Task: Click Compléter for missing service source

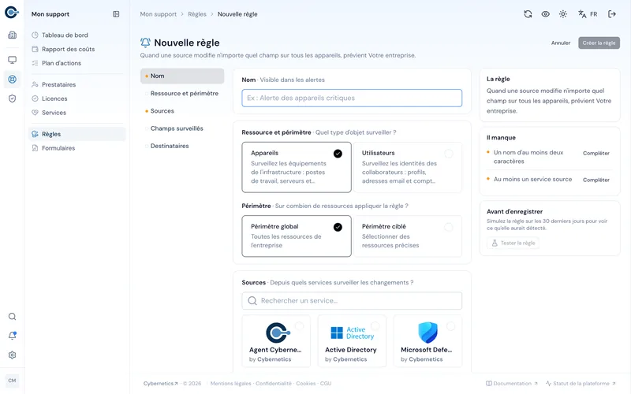Action: [596, 180]
